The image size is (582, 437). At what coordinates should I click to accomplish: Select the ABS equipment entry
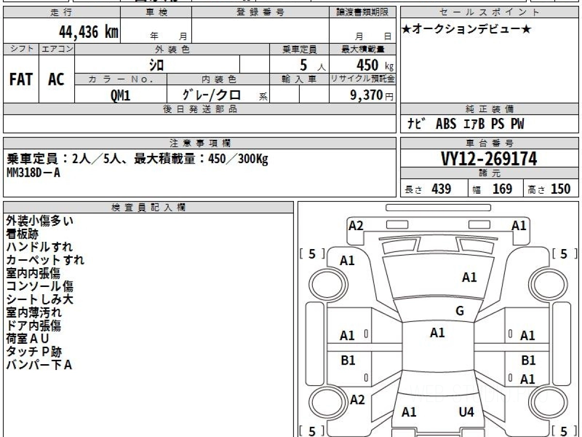[x=446, y=124]
